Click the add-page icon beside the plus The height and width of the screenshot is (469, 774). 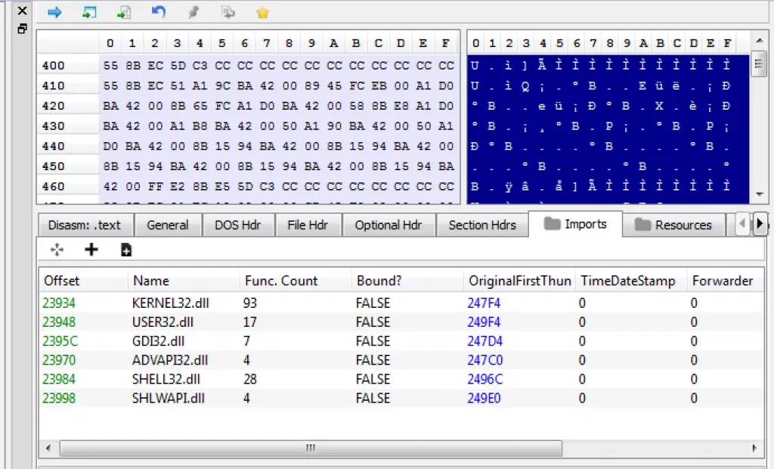coord(126,250)
